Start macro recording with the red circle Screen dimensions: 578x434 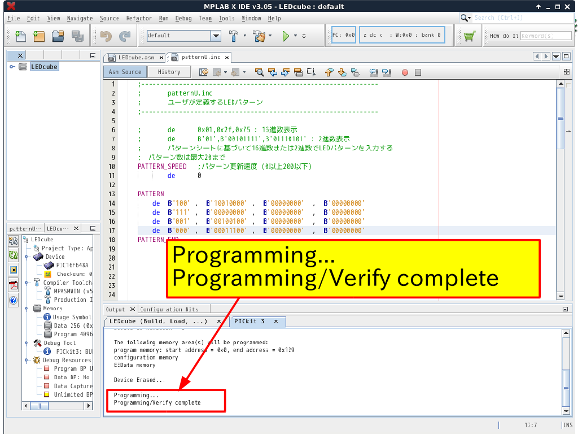(x=405, y=72)
